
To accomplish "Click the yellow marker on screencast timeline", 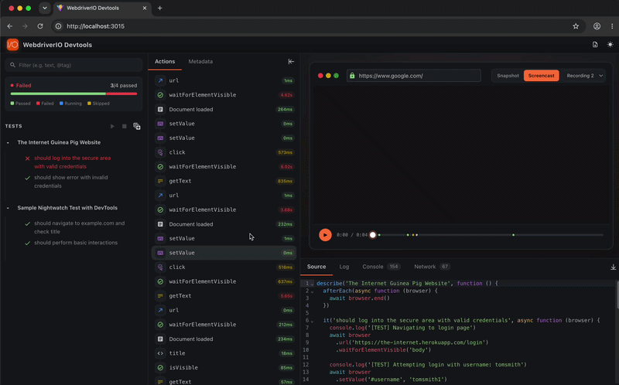I will 413,235.
